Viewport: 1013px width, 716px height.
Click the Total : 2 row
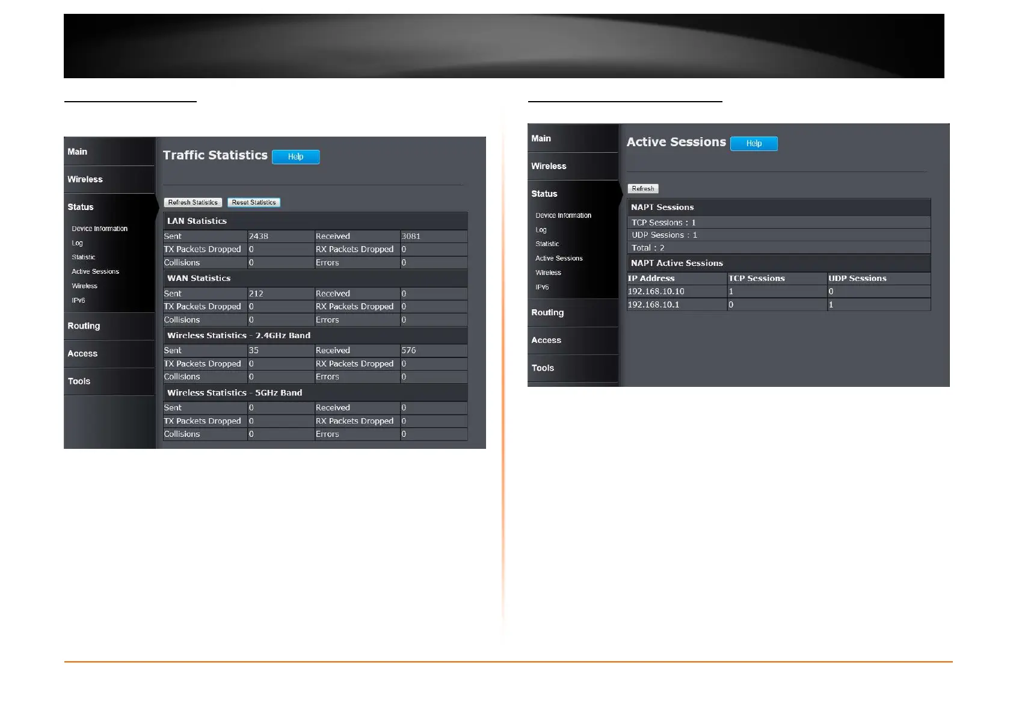pos(779,248)
